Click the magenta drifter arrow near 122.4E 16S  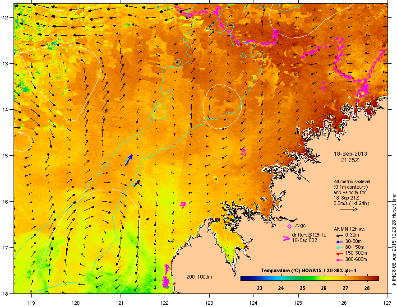(183, 205)
